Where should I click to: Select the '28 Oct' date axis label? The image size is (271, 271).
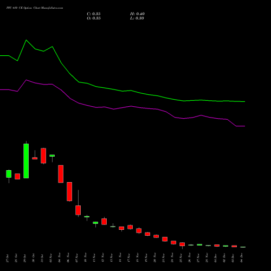(16, 258)
